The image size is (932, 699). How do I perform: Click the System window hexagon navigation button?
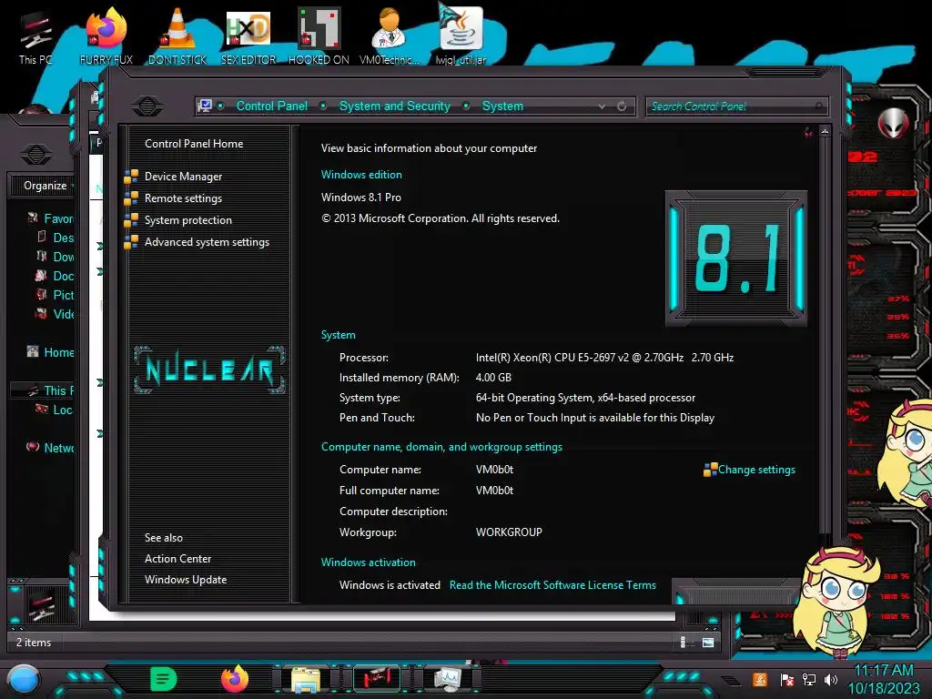click(147, 106)
